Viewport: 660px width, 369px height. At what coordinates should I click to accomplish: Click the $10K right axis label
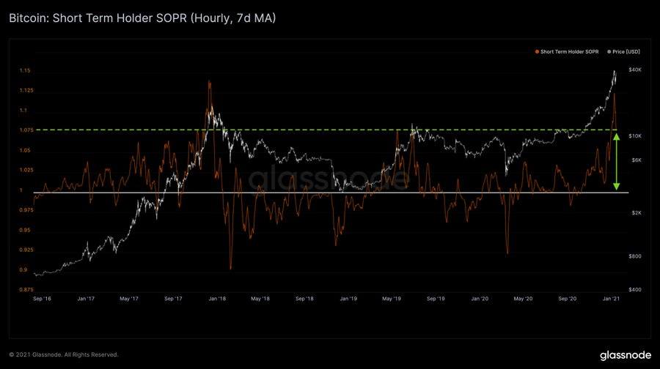coord(635,136)
